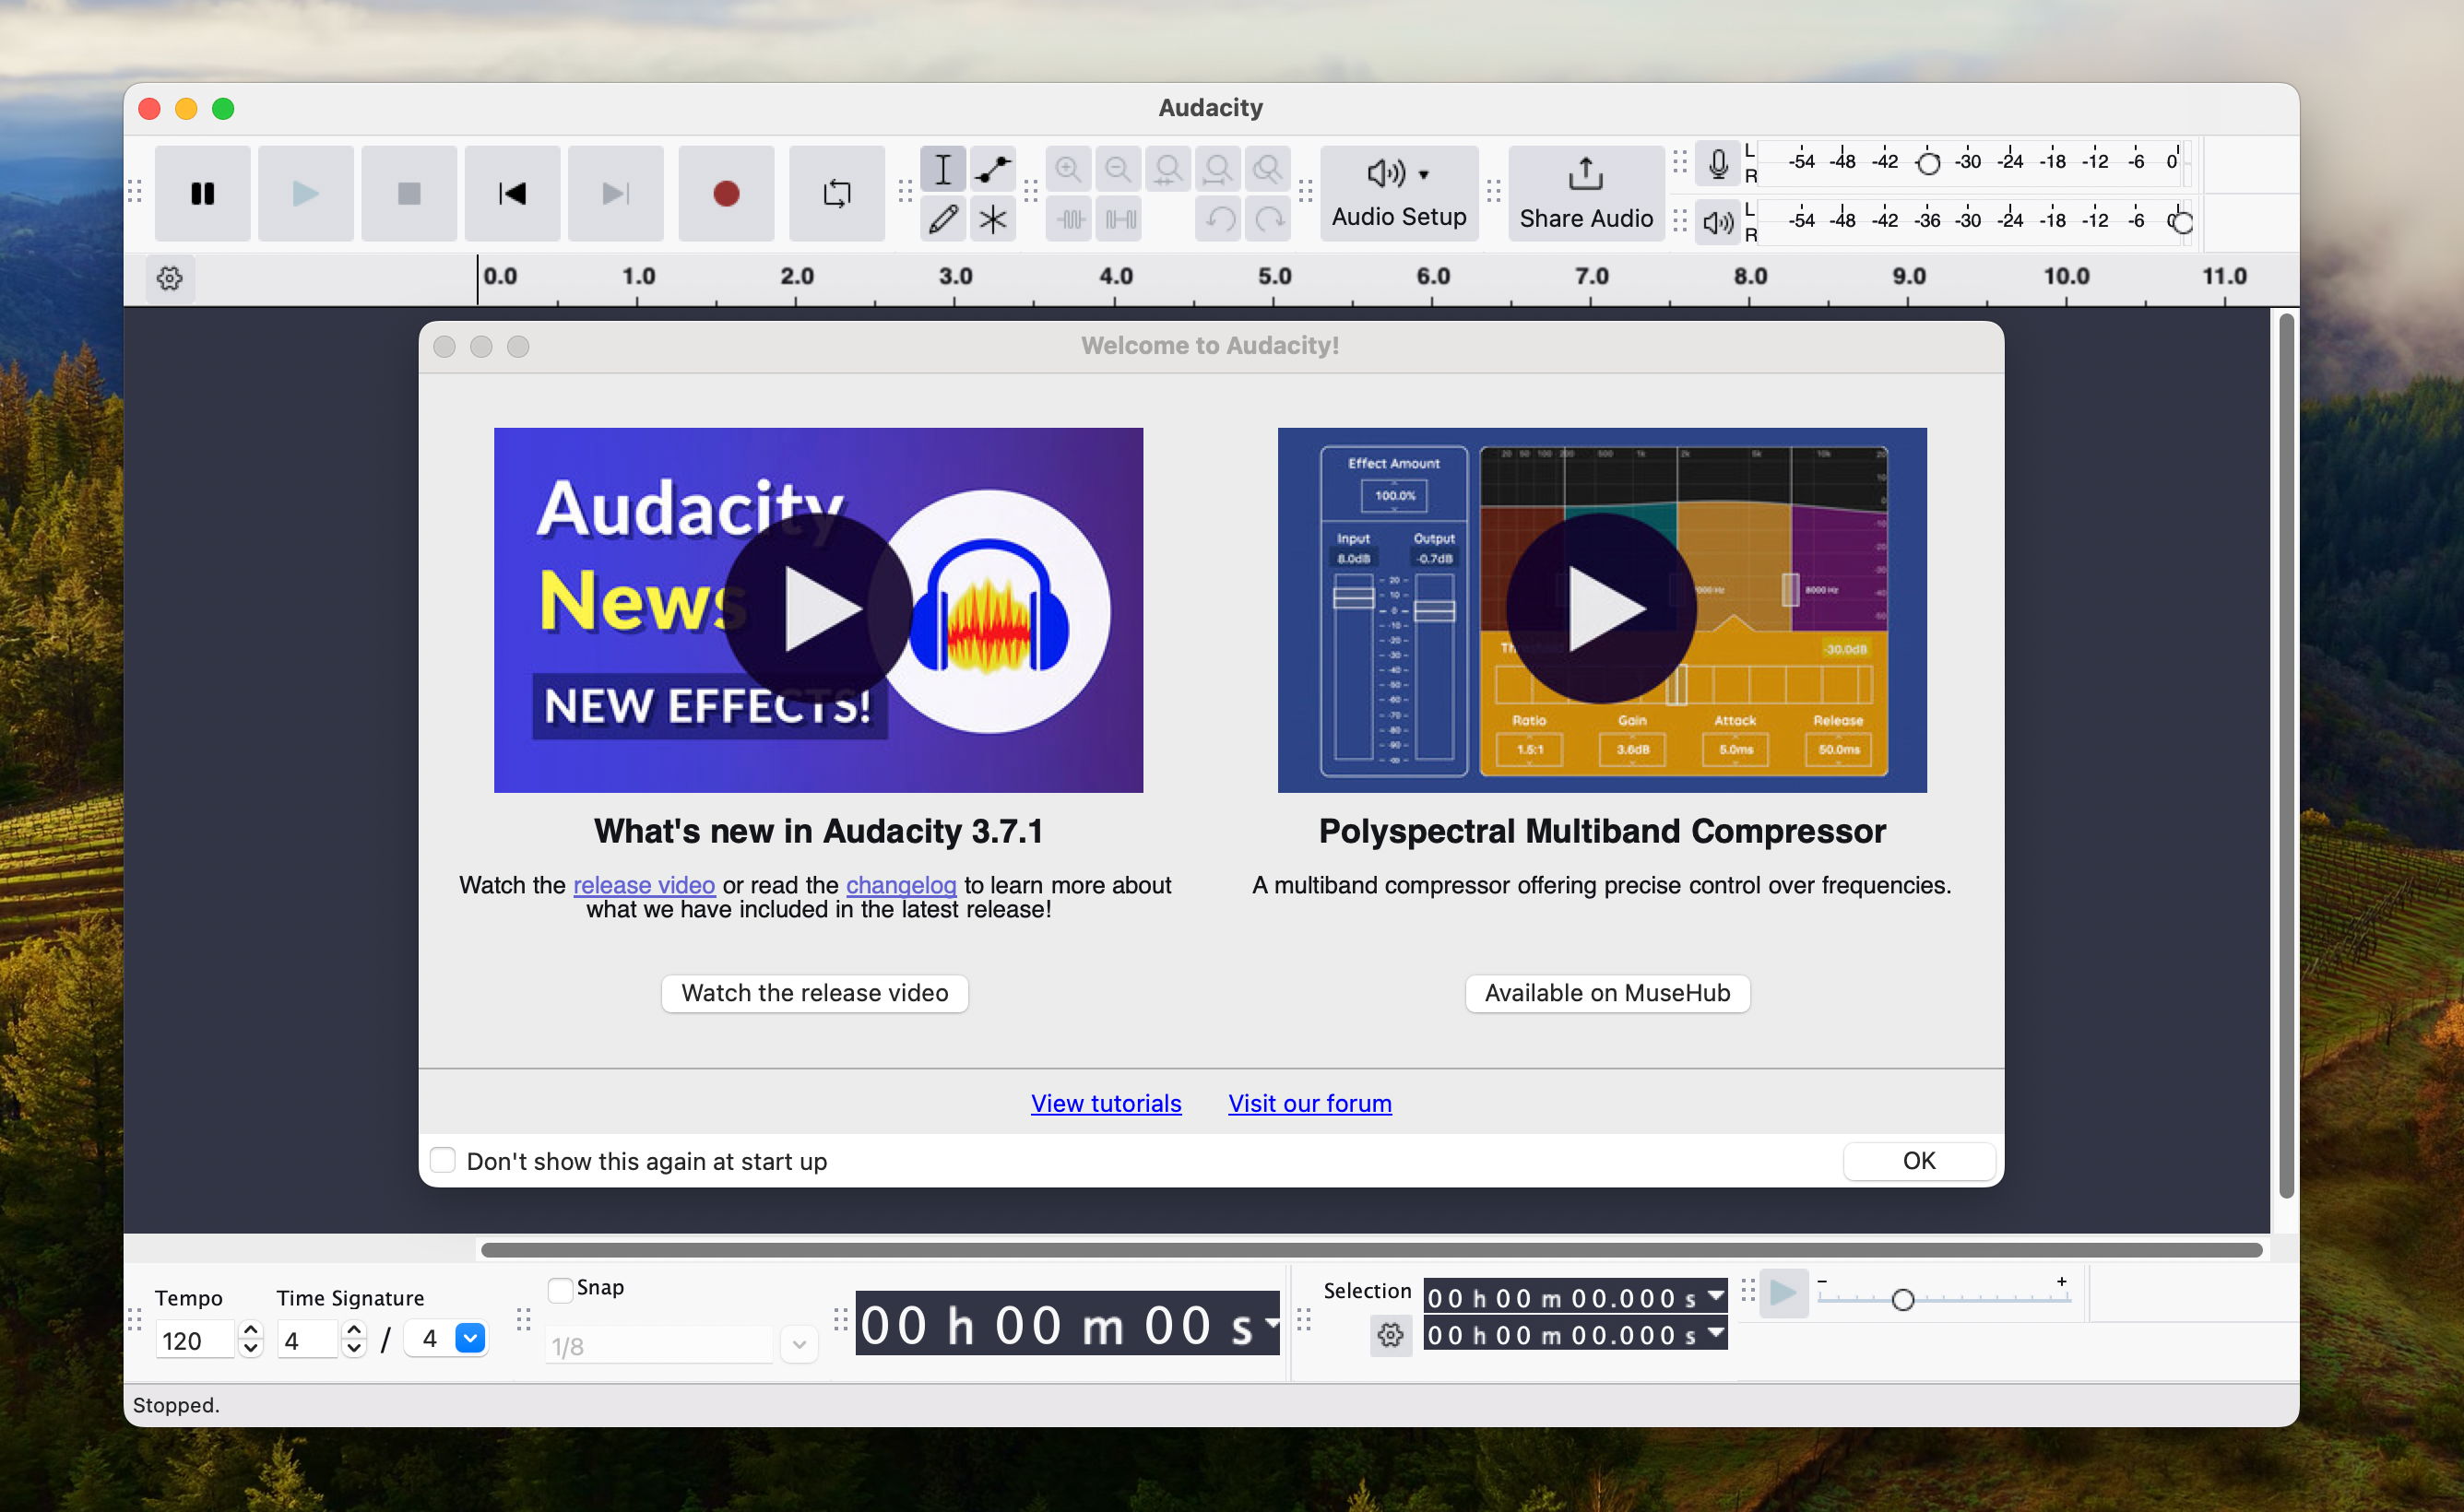Viewport: 2464px width, 1512px height.
Task: Open the View tutorials link
Action: point(1105,1103)
